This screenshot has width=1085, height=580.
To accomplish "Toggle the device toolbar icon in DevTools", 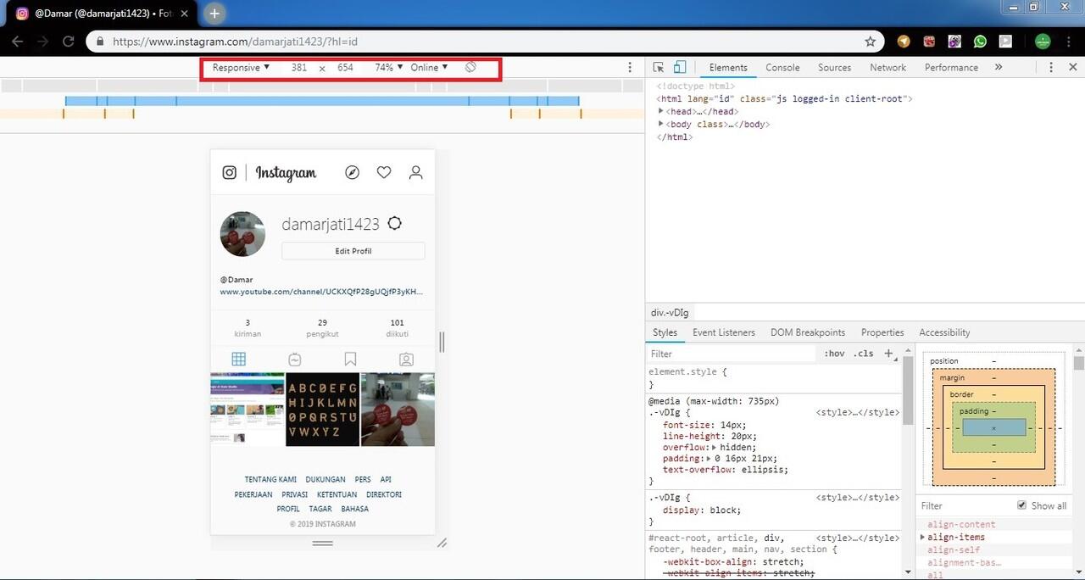I will point(679,67).
